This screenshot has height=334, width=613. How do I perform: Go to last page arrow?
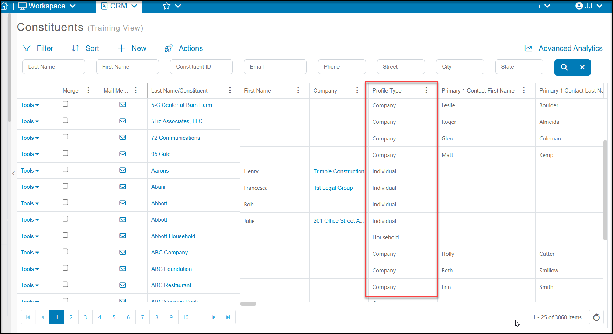[228, 317]
